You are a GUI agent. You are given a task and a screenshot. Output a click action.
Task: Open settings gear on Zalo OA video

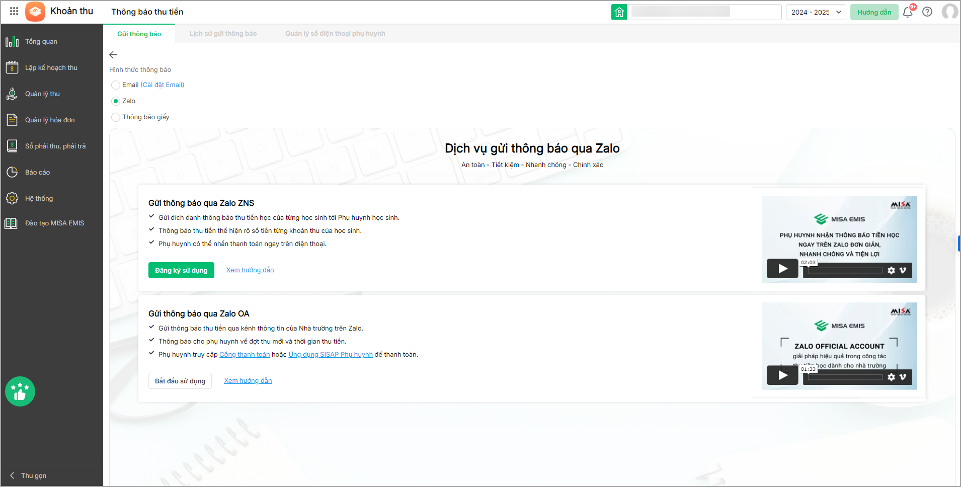pos(891,377)
